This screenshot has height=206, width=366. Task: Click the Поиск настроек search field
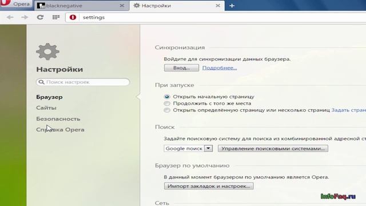click(x=83, y=82)
